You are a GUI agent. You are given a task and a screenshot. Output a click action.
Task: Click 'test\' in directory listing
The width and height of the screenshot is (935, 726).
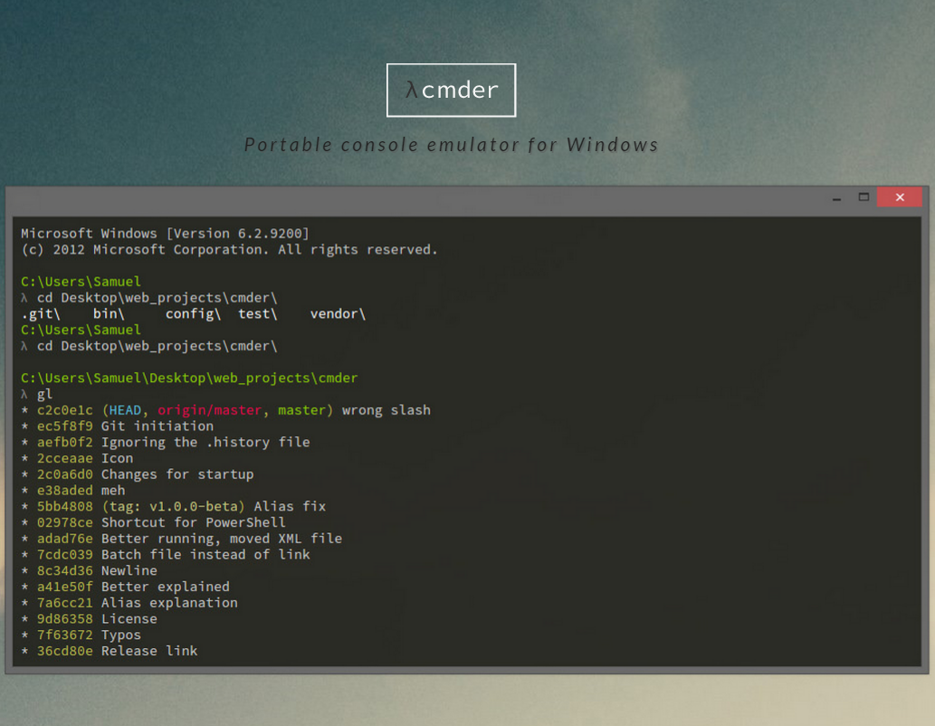click(258, 314)
